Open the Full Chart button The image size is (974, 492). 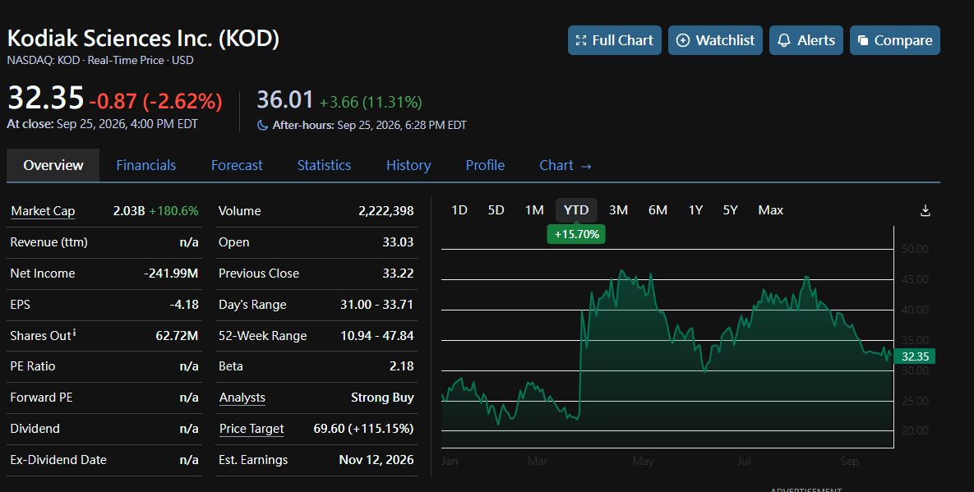click(x=614, y=40)
